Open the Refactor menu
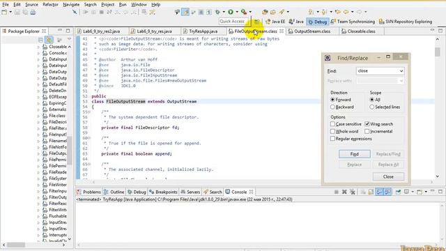The height and width of the screenshot is (251, 446). click(x=50, y=5)
